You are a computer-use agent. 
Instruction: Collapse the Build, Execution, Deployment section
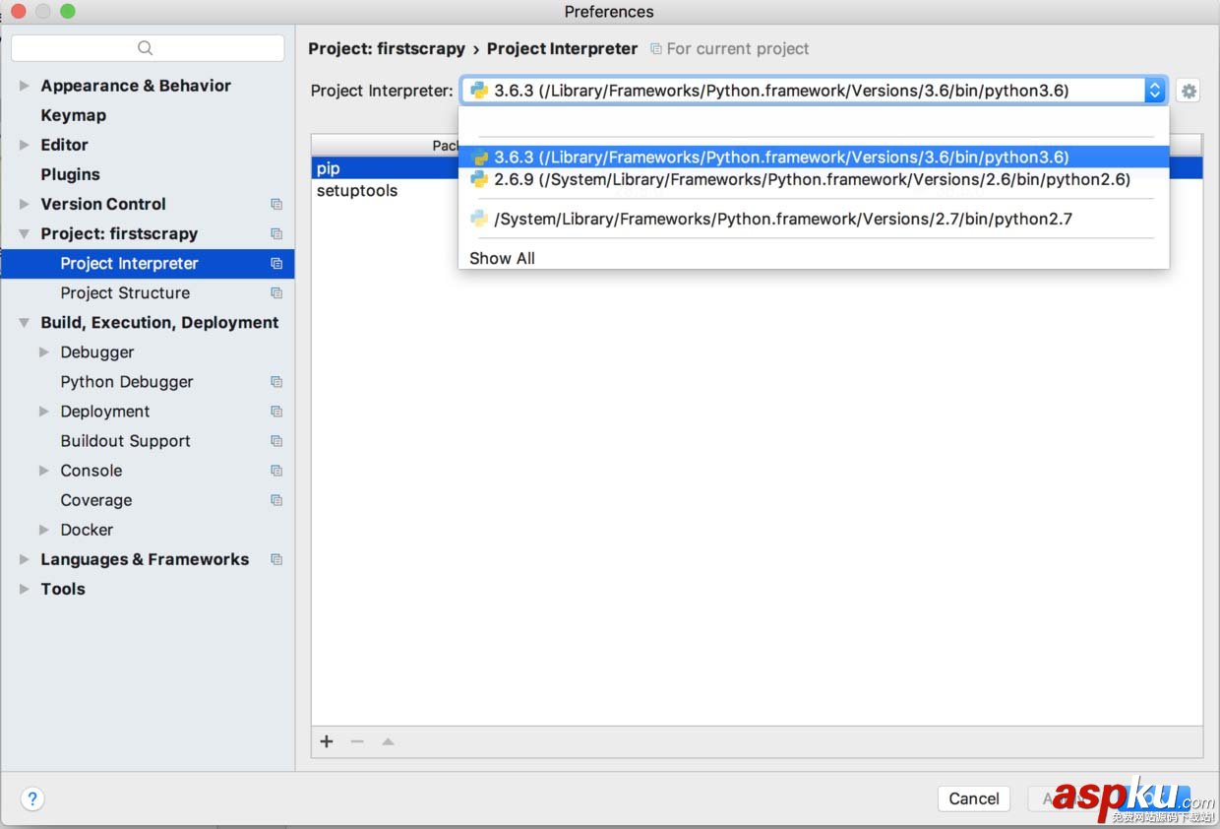[25, 322]
